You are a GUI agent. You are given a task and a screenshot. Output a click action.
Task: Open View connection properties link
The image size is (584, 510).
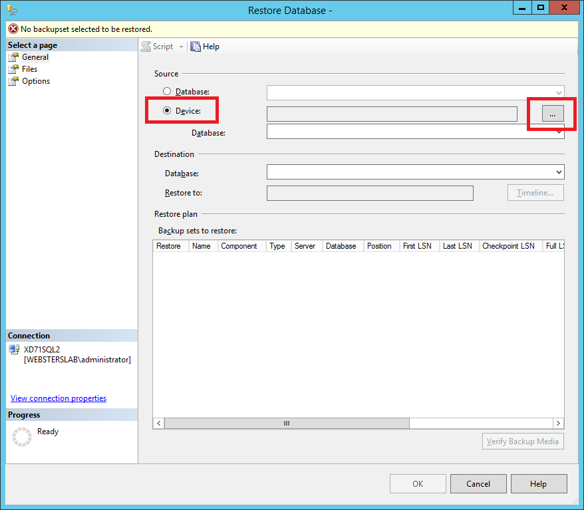click(x=59, y=398)
